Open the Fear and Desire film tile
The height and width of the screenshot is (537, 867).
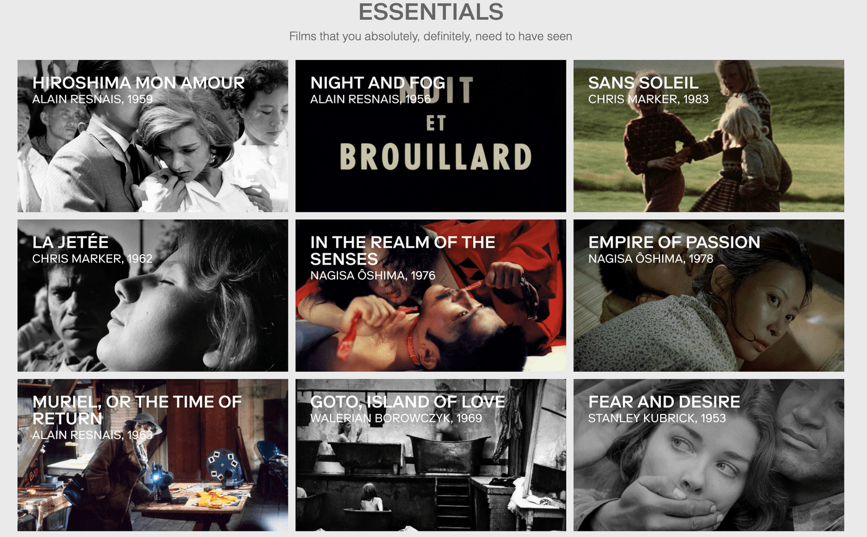[x=708, y=455]
